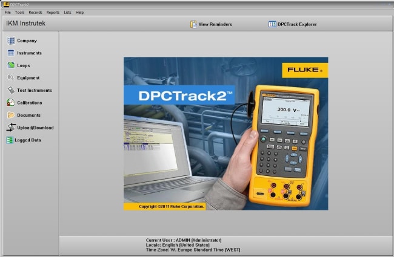Click the IKM Instrutek header text
Image resolution: width=394 pixels, height=257 pixels.
(25, 24)
